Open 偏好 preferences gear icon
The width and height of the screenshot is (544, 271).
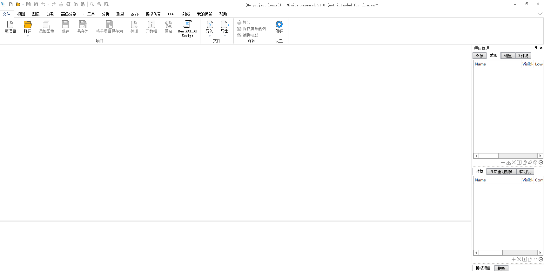[279, 24]
